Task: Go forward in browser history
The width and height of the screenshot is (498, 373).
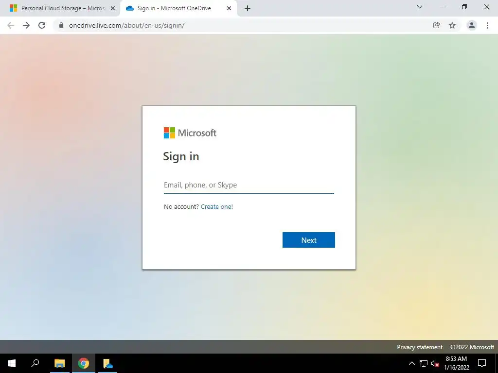Action: coord(26,25)
